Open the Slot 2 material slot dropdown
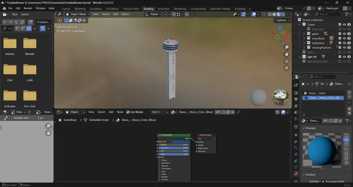Screen dimensions: 353x187 [x=160, y=112]
